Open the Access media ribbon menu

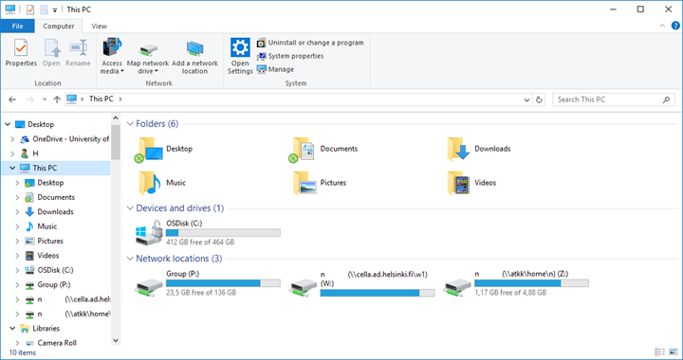(x=112, y=56)
